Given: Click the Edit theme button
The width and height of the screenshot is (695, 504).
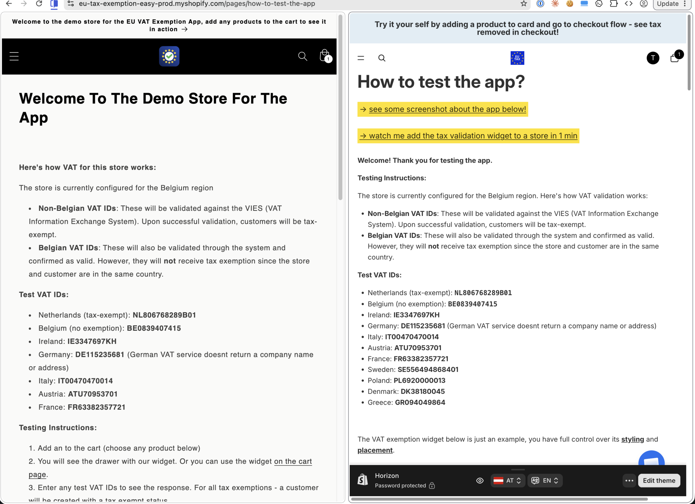Looking at the screenshot, I should [659, 480].
